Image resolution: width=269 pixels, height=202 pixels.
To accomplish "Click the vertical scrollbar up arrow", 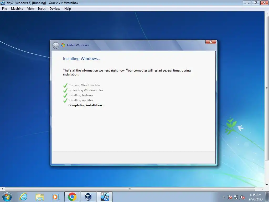I will pos(267,14).
